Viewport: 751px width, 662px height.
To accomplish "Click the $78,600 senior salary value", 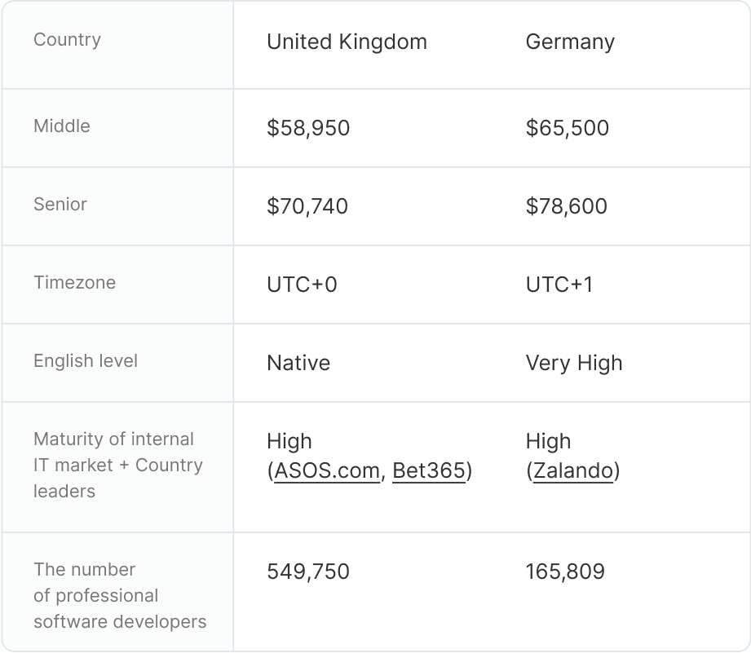I will [x=567, y=206].
